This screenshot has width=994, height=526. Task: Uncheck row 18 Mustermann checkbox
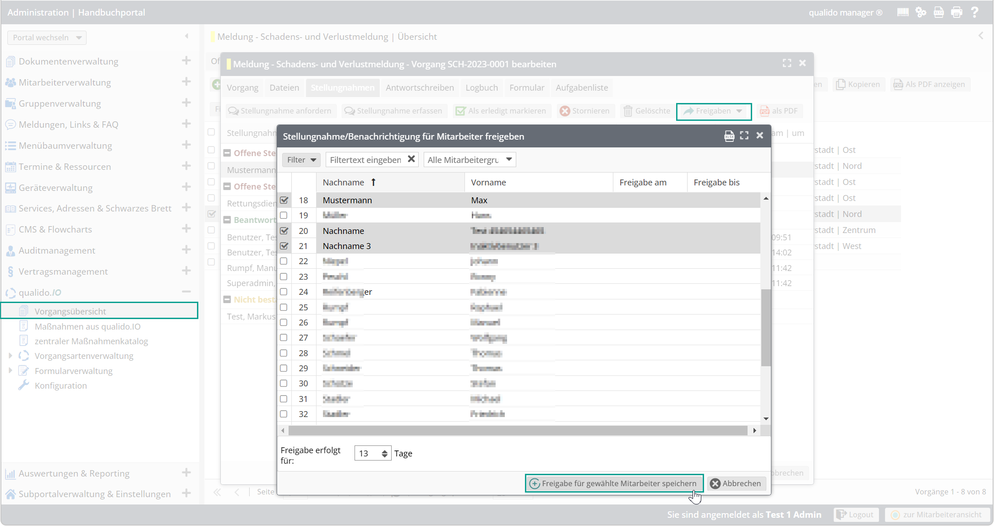tap(284, 200)
